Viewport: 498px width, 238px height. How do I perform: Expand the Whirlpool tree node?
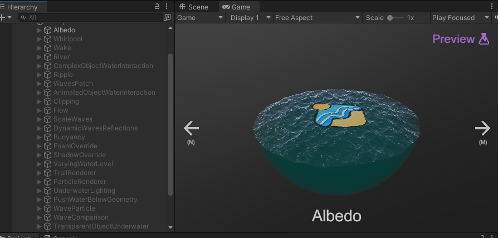tap(40, 39)
